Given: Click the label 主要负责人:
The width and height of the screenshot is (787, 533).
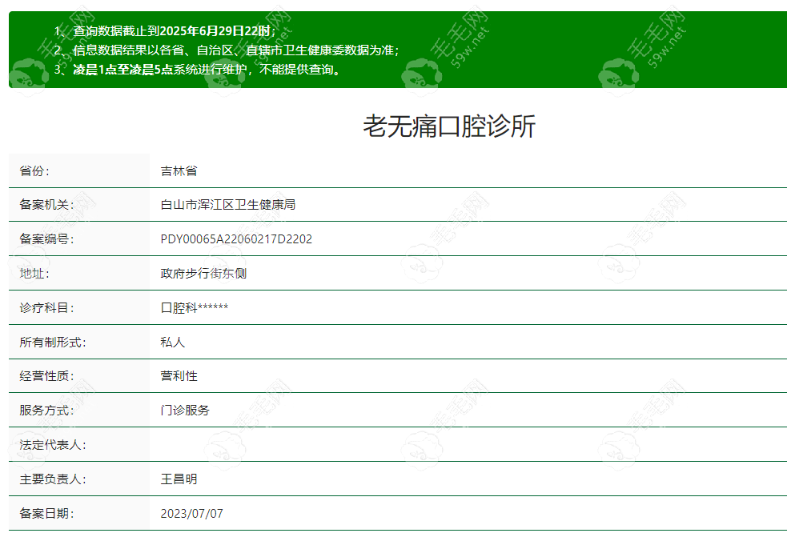Looking at the screenshot, I should click(53, 479).
